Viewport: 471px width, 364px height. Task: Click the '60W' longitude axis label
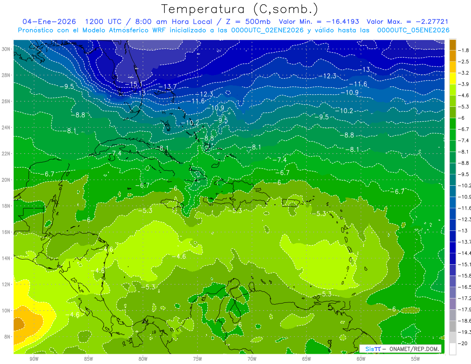[x=361, y=359]
